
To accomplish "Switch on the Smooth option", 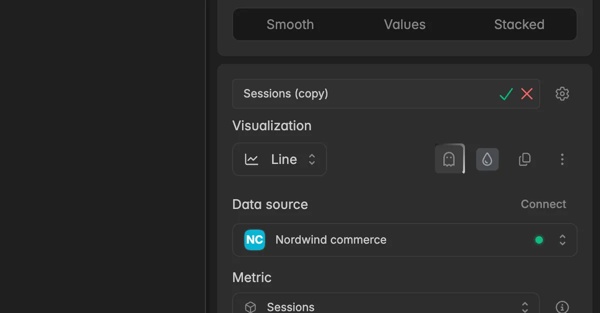I will click(x=290, y=24).
